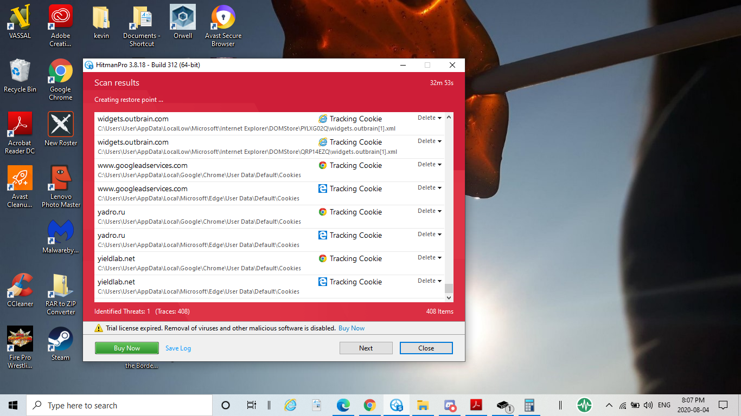Open volume control in system tray
741x416 pixels.
coord(648,405)
